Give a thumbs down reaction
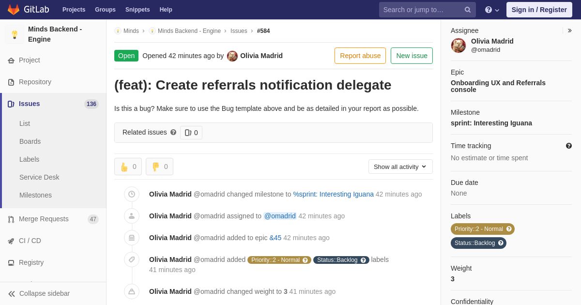Viewport: 581px width, 305px height. click(159, 167)
